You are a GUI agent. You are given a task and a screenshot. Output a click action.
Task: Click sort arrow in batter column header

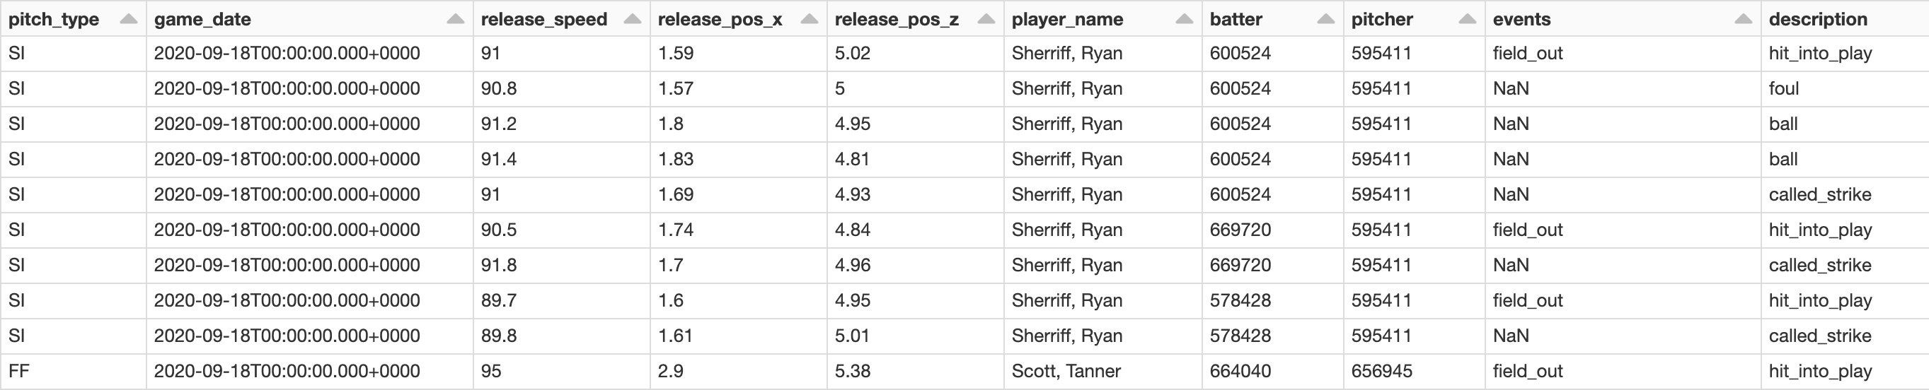pos(1325,19)
